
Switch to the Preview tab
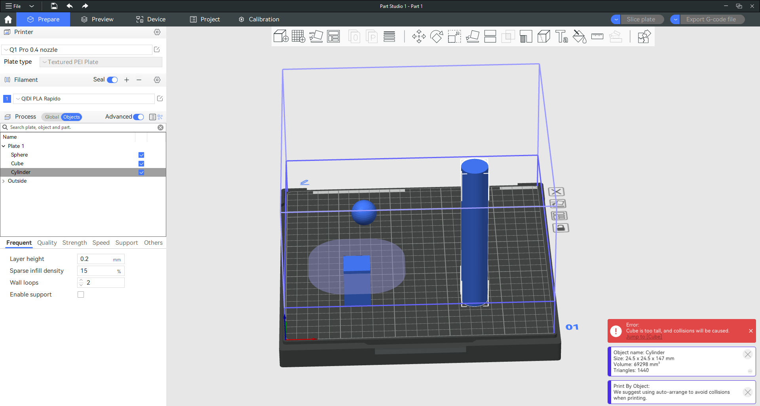(x=97, y=19)
